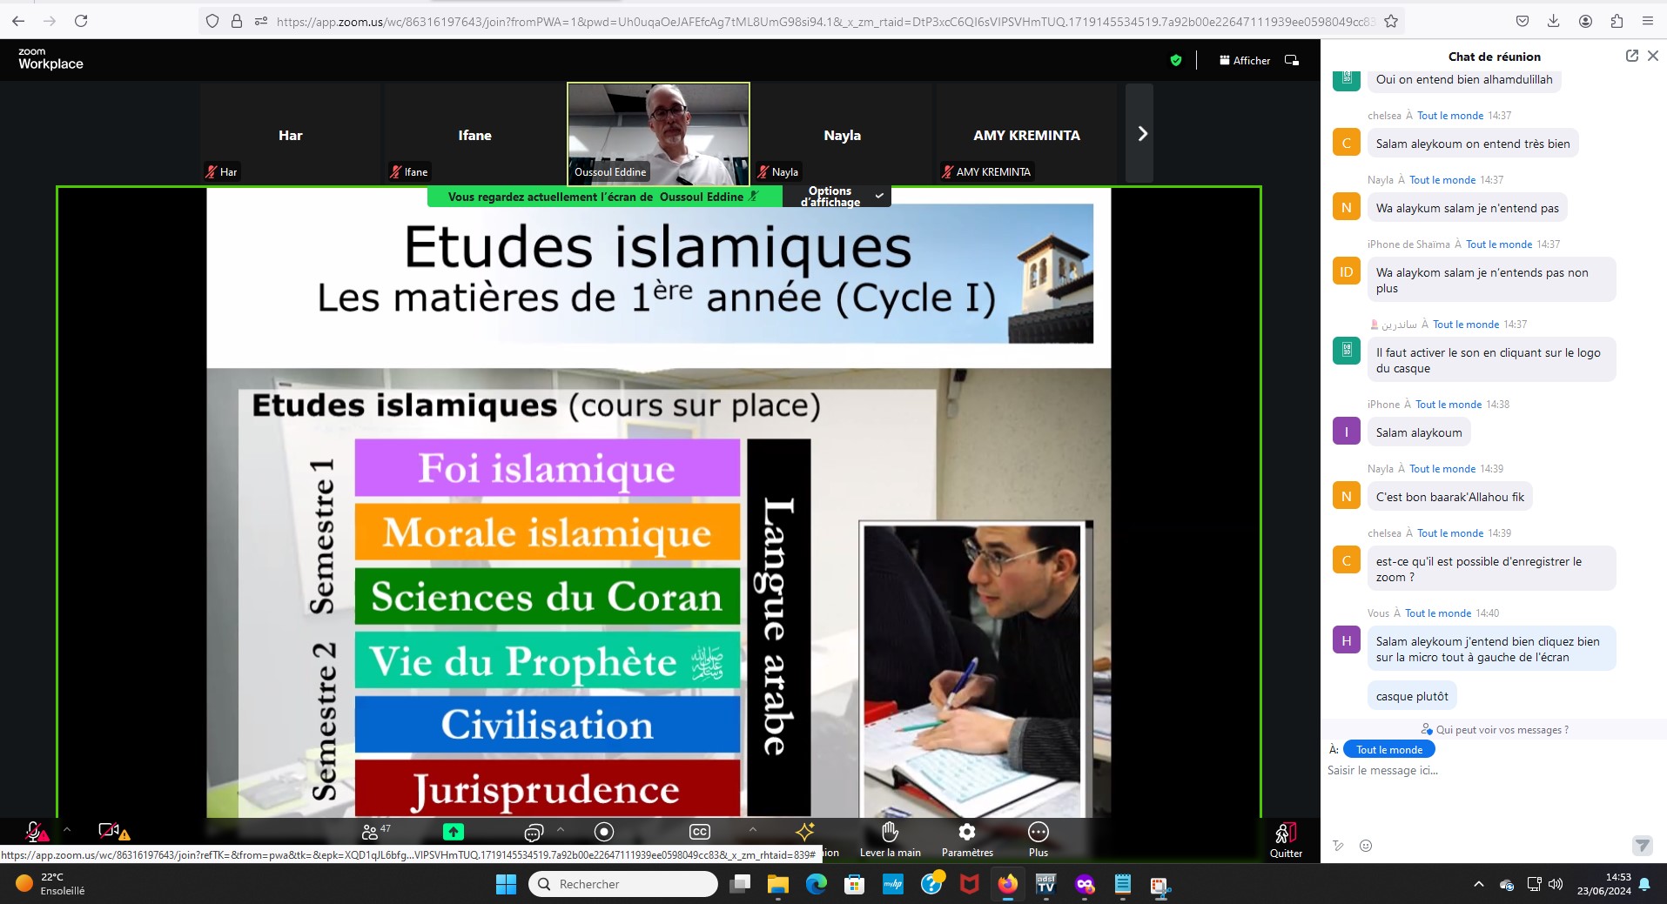
Task: Toggle CC closed captions
Action: pyautogui.click(x=699, y=832)
